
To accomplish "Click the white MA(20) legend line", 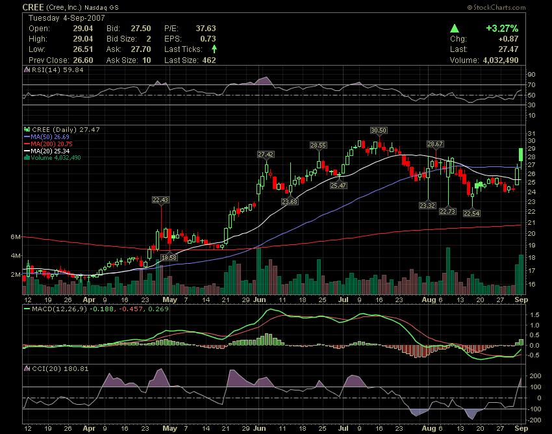I will point(27,151).
